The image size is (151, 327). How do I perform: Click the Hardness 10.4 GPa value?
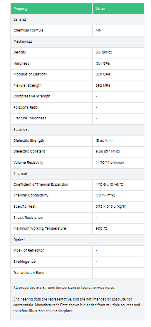pos(103,63)
